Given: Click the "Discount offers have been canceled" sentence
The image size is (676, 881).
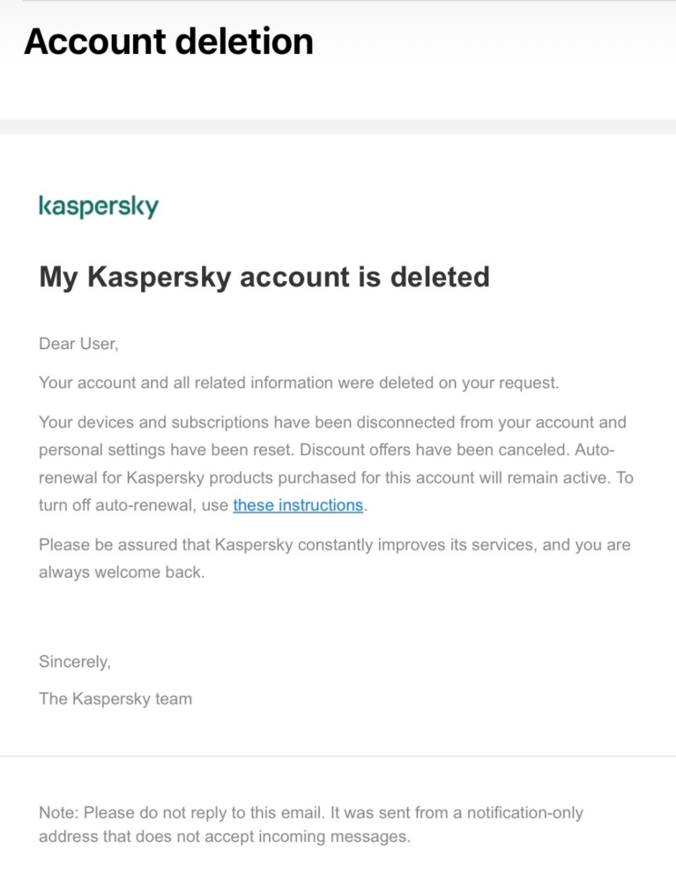Looking at the screenshot, I should point(434,450).
